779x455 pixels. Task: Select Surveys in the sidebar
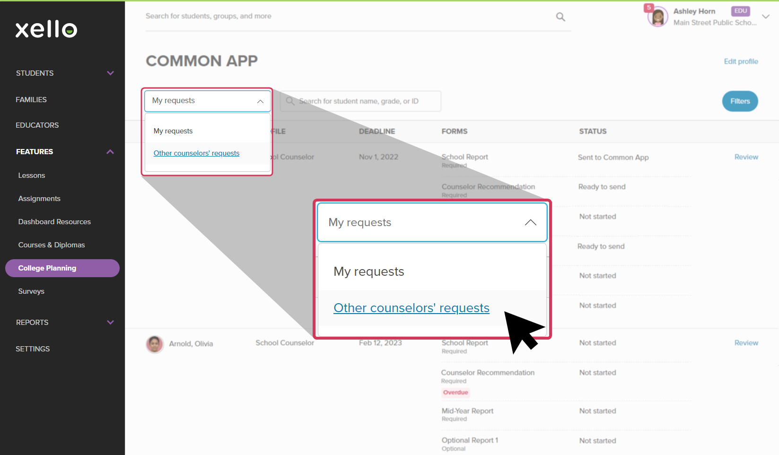[31, 291]
